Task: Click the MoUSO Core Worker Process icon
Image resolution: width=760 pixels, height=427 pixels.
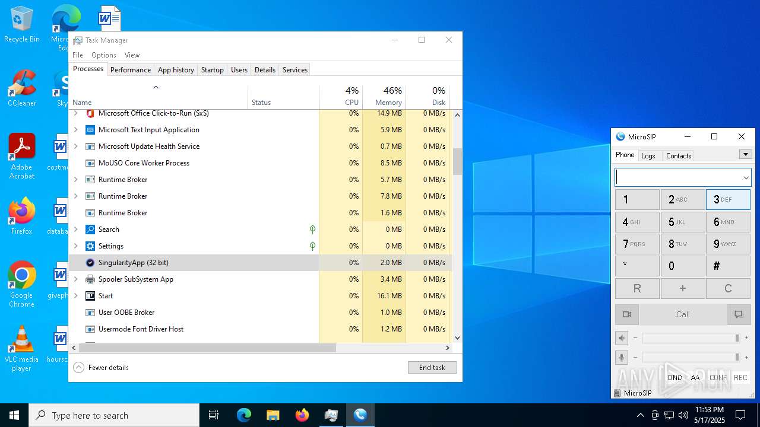Action: pyautogui.click(x=90, y=163)
